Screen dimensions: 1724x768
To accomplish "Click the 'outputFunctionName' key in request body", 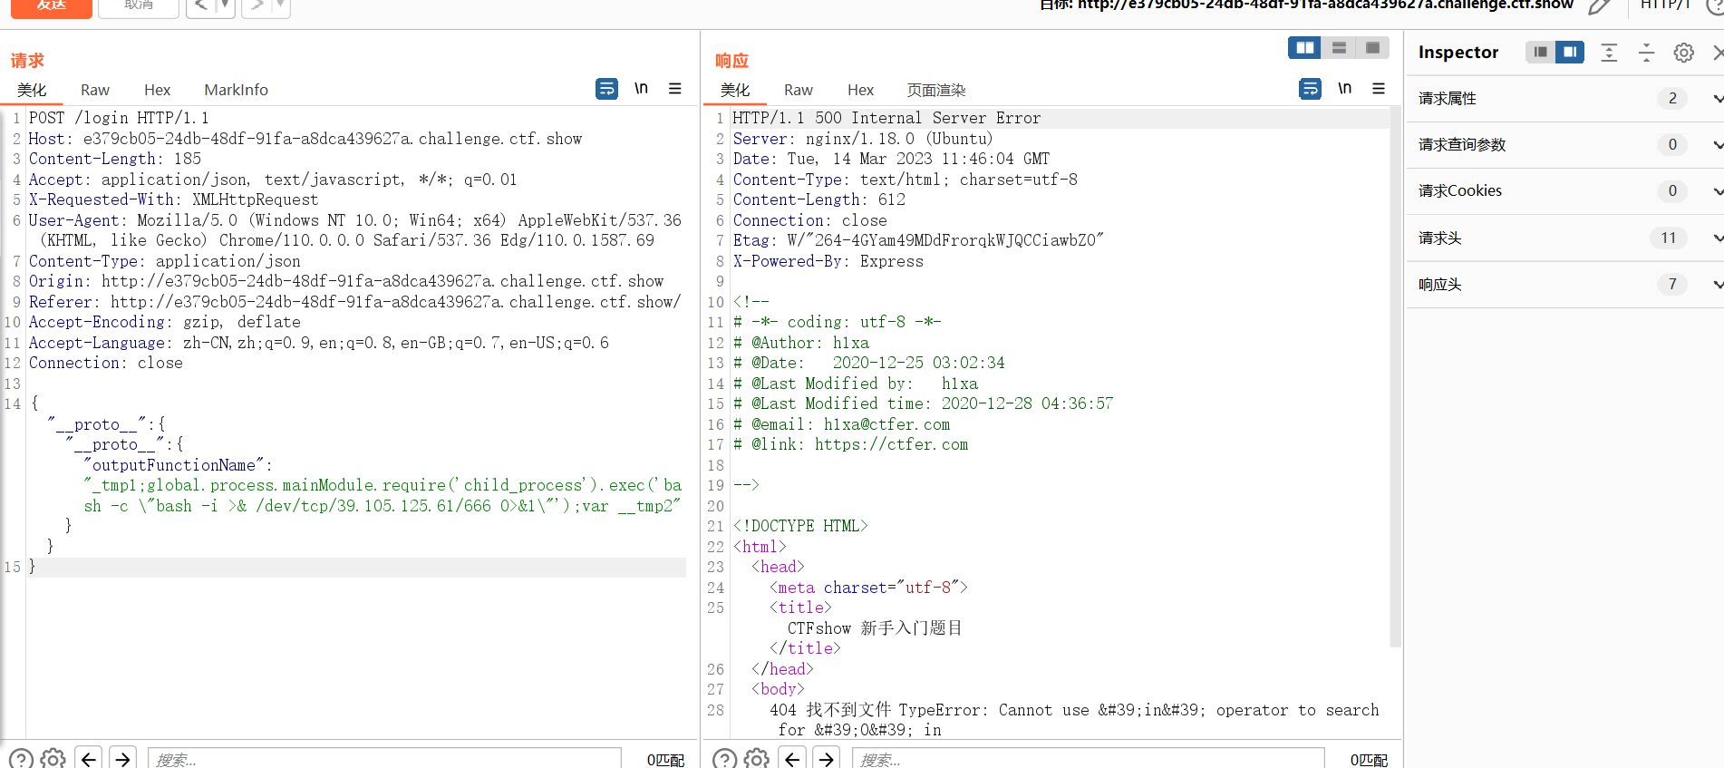I will tap(174, 465).
